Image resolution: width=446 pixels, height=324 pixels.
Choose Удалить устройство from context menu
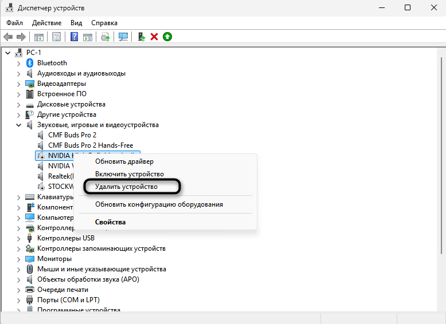coord(165,187)
